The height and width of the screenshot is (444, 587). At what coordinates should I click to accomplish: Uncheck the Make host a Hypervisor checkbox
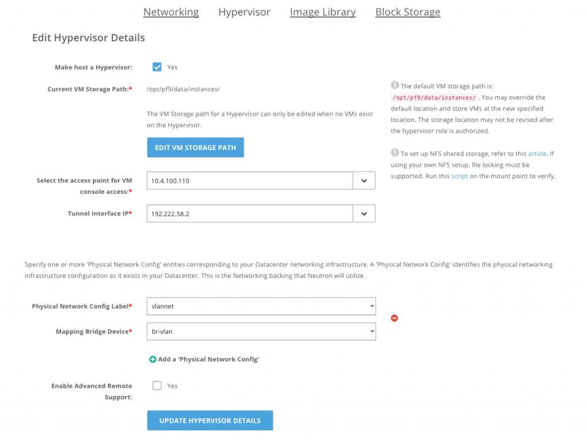click(157, 67)
